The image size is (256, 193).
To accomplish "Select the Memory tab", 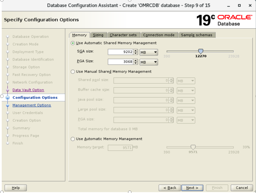I will coord(79,35).
